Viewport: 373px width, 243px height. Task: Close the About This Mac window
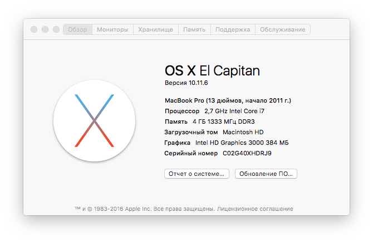(x=34, y=29)
